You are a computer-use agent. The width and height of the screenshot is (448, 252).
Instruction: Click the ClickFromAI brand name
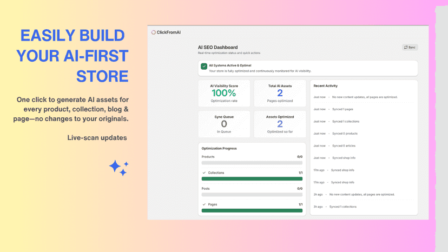tap(169, 32)
